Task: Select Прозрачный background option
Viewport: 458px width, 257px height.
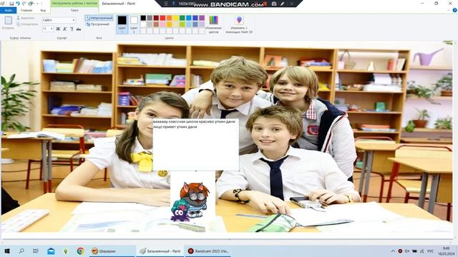Action: [98, 24]
